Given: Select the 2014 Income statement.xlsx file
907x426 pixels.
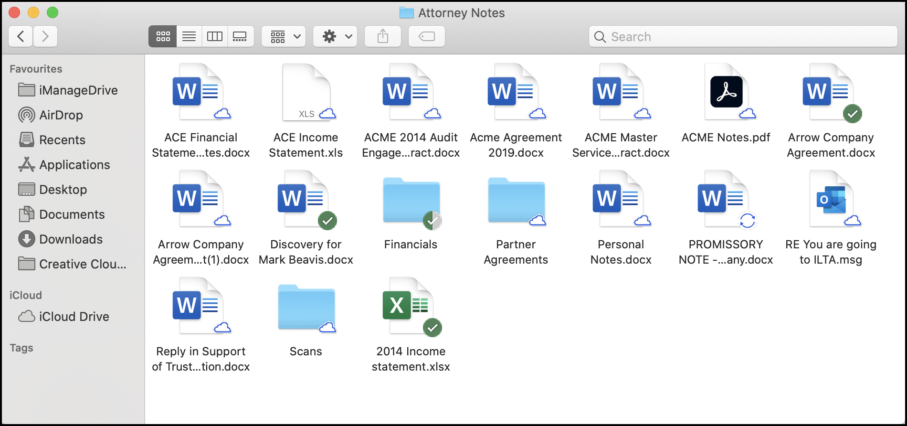Looking at the screenshot, I should click(411, 306).
